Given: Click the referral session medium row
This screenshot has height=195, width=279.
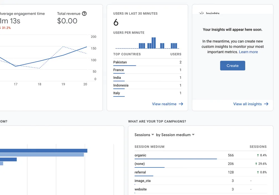Looking at the screenshot, I should [184, 172].
